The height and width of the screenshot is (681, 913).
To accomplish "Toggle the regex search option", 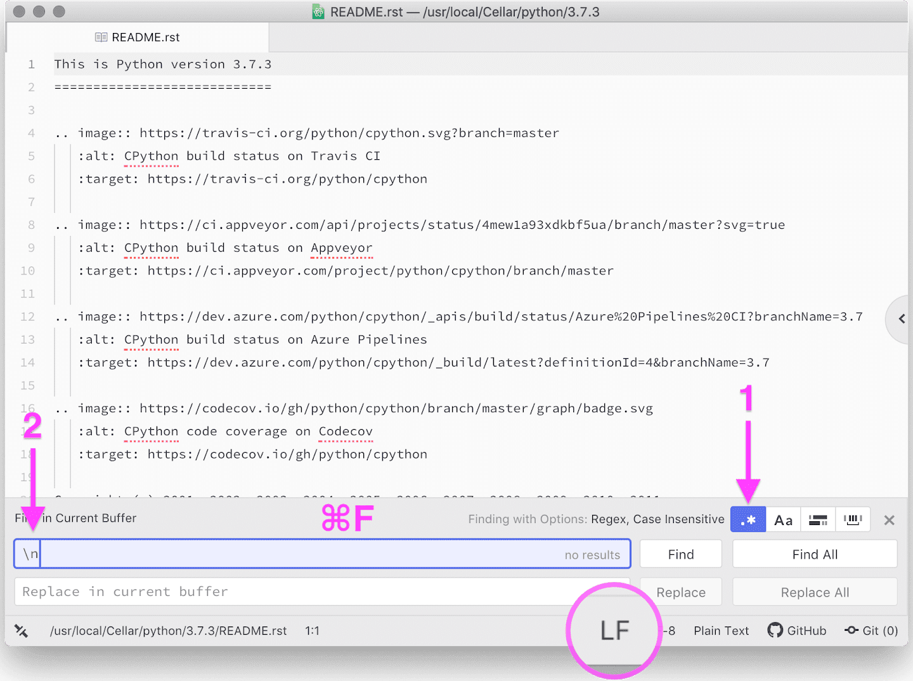I will coord(748,520).
